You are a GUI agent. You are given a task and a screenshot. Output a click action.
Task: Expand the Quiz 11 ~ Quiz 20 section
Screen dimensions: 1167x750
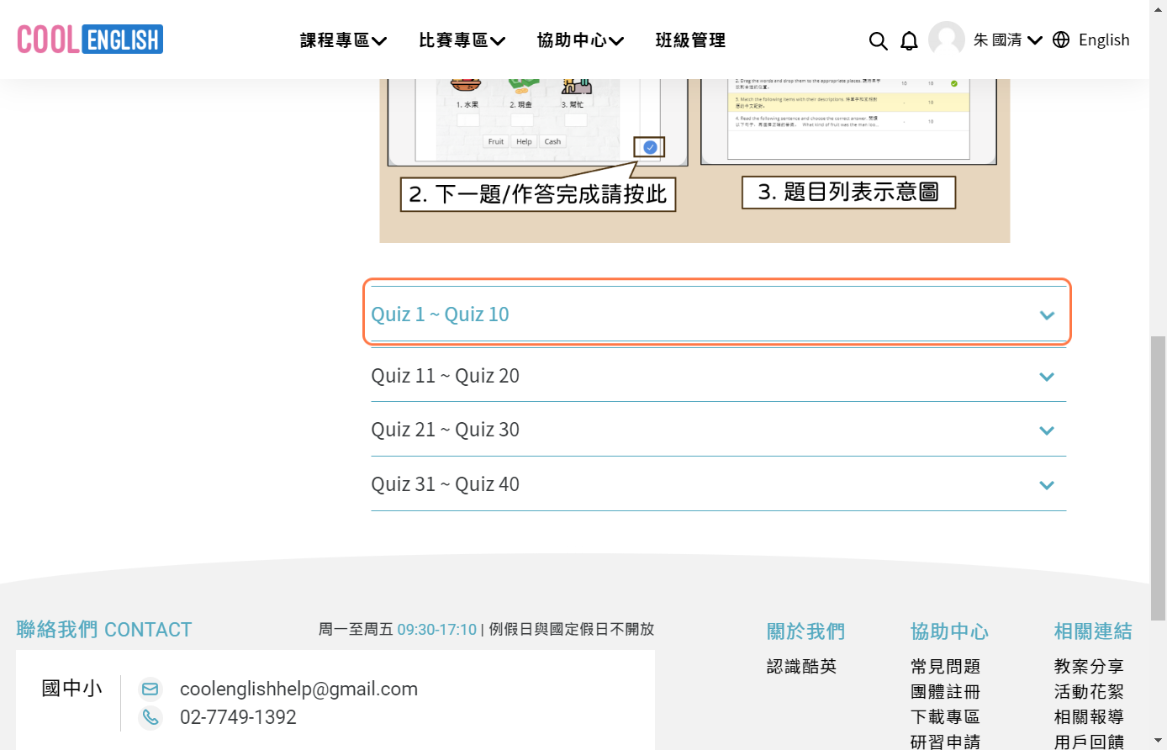point(718,376)
